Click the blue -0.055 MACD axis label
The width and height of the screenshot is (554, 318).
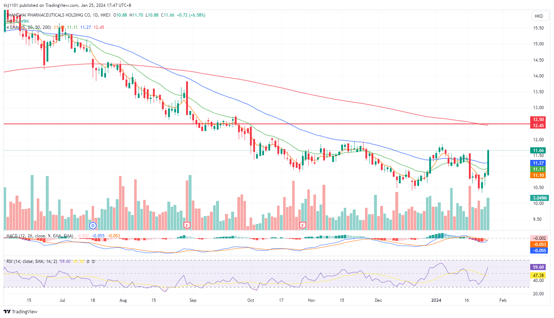click(539, 251)
